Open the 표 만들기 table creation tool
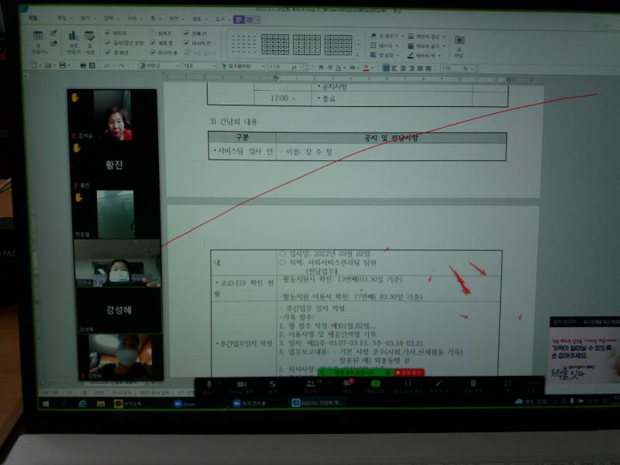 coord(38,42)
